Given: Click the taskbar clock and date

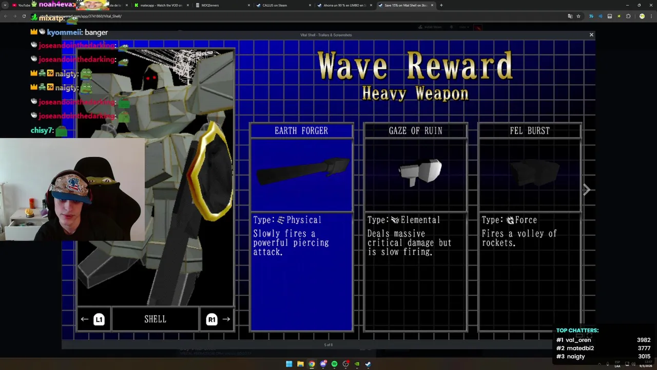Looking at the screenshot, I should click(645, 364).
